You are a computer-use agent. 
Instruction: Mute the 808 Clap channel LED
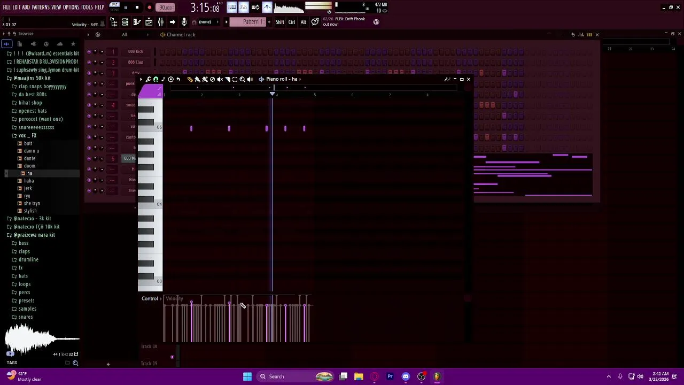[89, 62]
